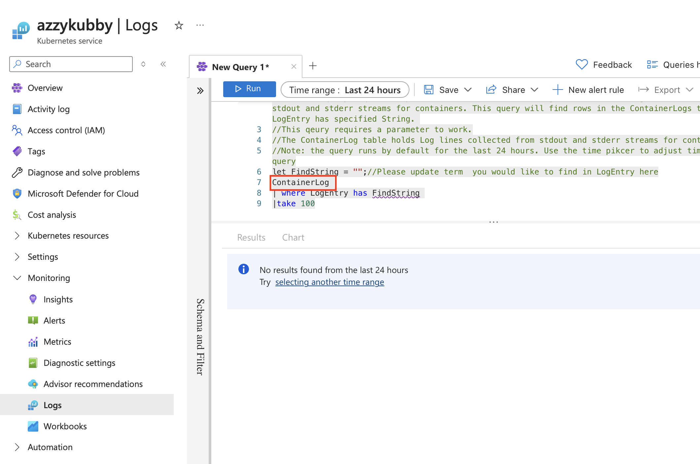
Task: Open Diagnose and solve problems
Action: (84, 173)
